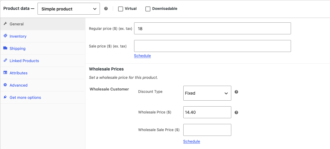Click the Wholesale Prices heading
The width and height of the screenshot is (330, 149).
[106, 69]
